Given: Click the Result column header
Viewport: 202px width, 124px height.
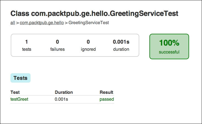Looking at the screenshot, I should pyautogui.click(x=107, y=92).
